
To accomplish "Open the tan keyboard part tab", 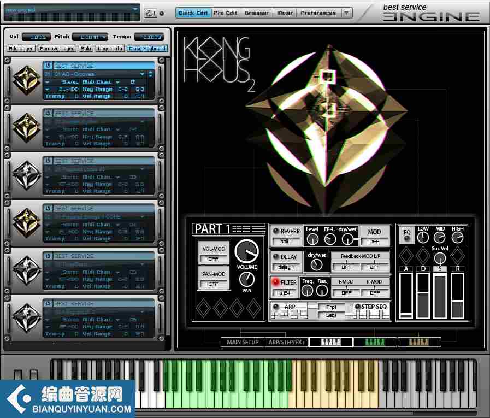I will [419, 342].
